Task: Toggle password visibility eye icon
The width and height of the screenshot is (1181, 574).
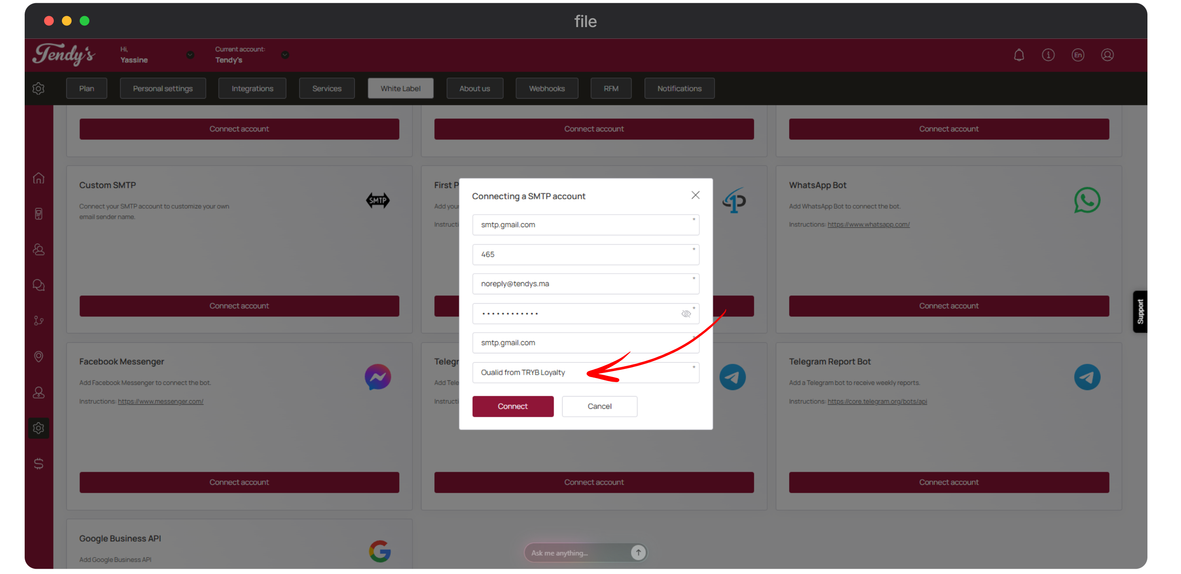Action: (x=686, y=314)
